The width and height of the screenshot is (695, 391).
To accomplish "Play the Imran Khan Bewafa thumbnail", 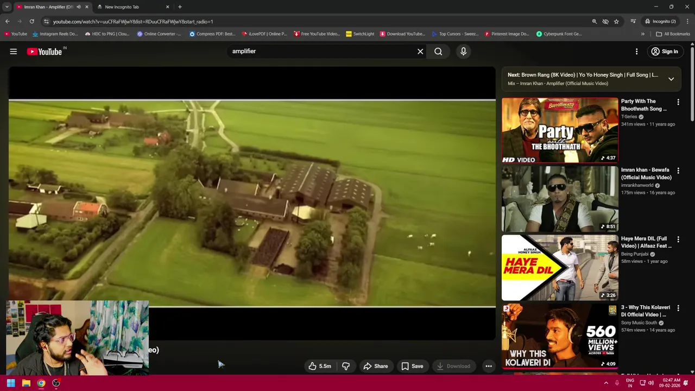I will tap(560, 199).
